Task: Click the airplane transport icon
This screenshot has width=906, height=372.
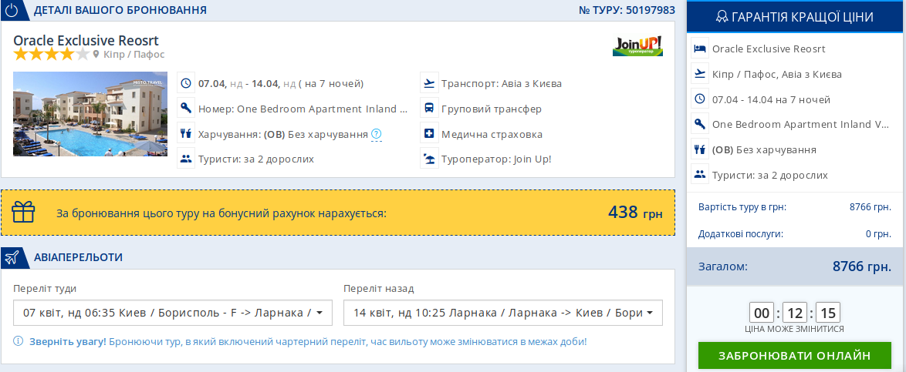Action: [429, 83]
